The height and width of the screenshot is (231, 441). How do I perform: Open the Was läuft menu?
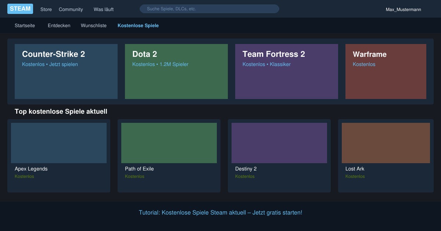click(104, 10)
